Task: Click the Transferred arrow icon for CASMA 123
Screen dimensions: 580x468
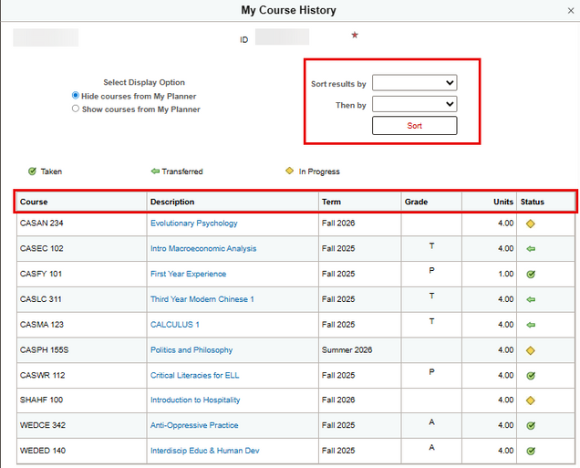Action: tap(531, 325)
